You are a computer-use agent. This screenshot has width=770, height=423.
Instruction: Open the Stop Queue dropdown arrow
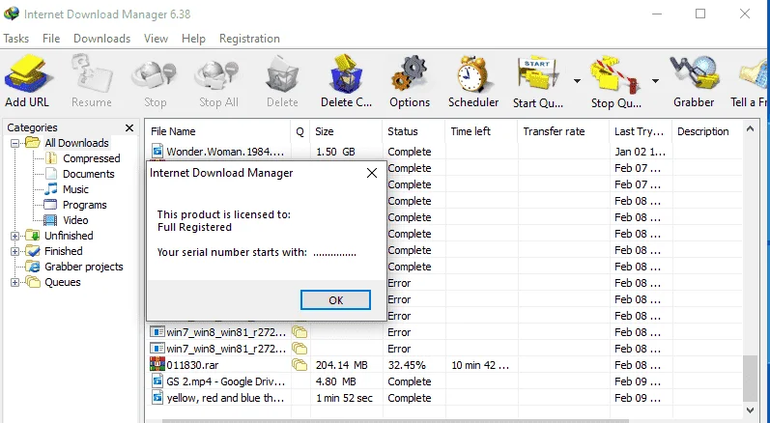[655, 81]
